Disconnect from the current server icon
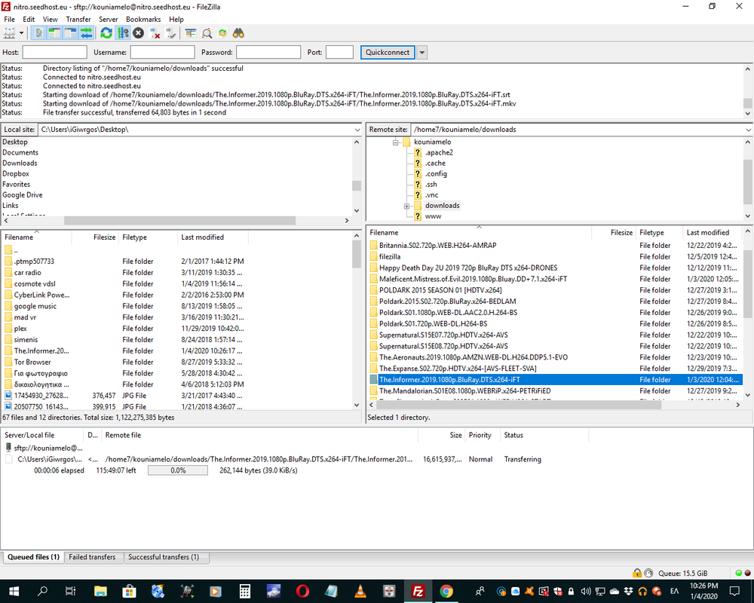 coord(155,33)
